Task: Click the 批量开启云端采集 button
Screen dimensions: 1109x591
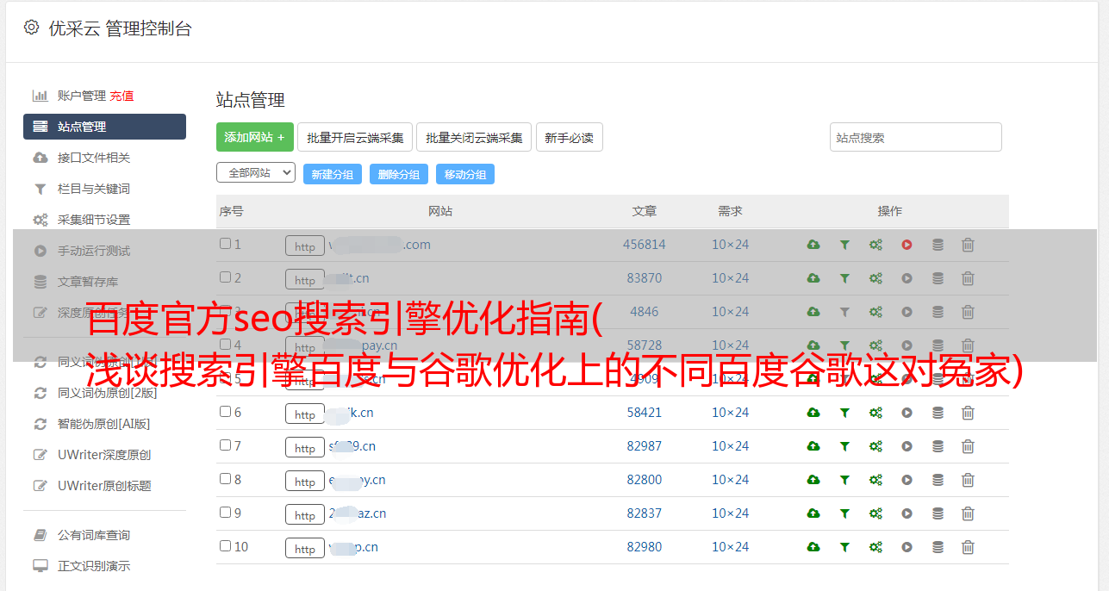Action: coord(355,137)
